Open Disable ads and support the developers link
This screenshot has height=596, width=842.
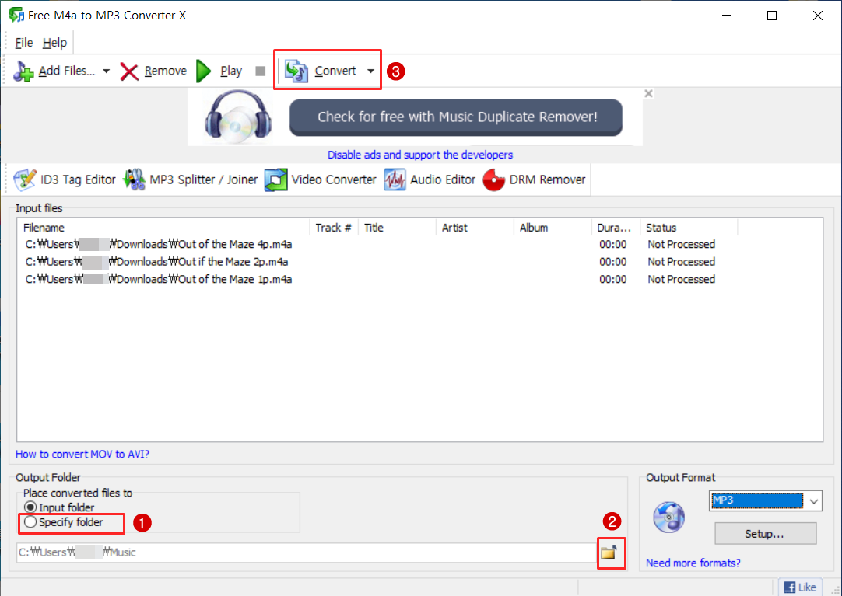click(x=420, y=155)
